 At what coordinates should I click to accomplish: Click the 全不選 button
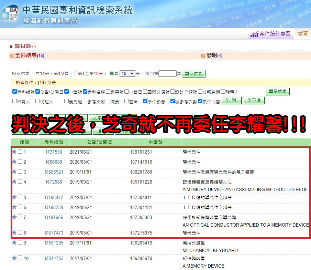tap(254, 101)
